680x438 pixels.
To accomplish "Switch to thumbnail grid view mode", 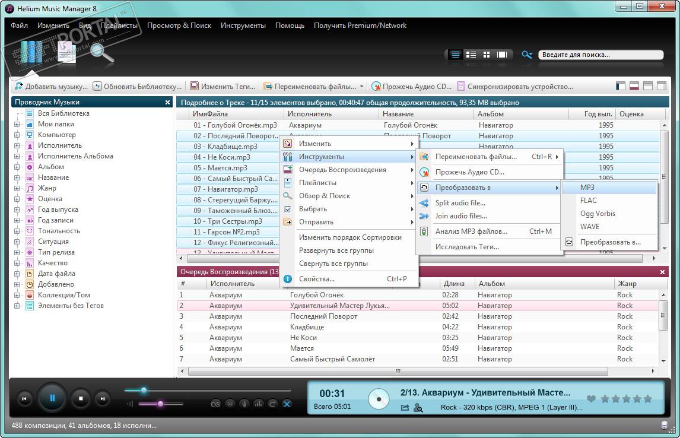I will [x=487, y=55].
